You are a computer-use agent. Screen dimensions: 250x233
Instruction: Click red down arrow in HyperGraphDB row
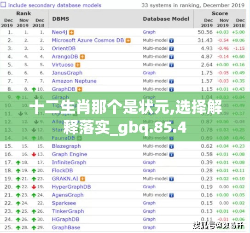[x=34, y=187]
